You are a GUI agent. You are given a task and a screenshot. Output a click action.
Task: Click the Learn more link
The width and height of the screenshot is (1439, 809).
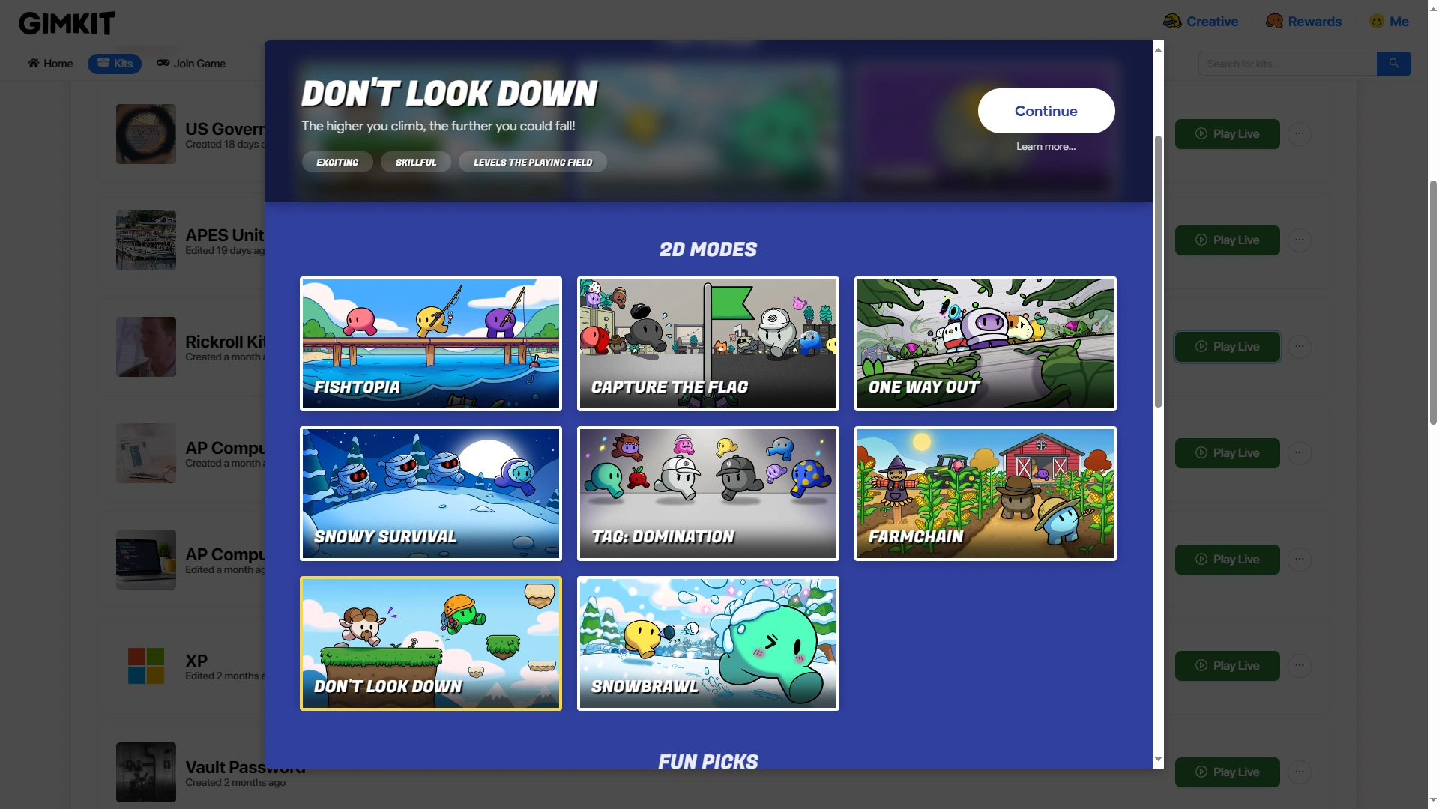pyautogui.click(x=1046, y=147)
